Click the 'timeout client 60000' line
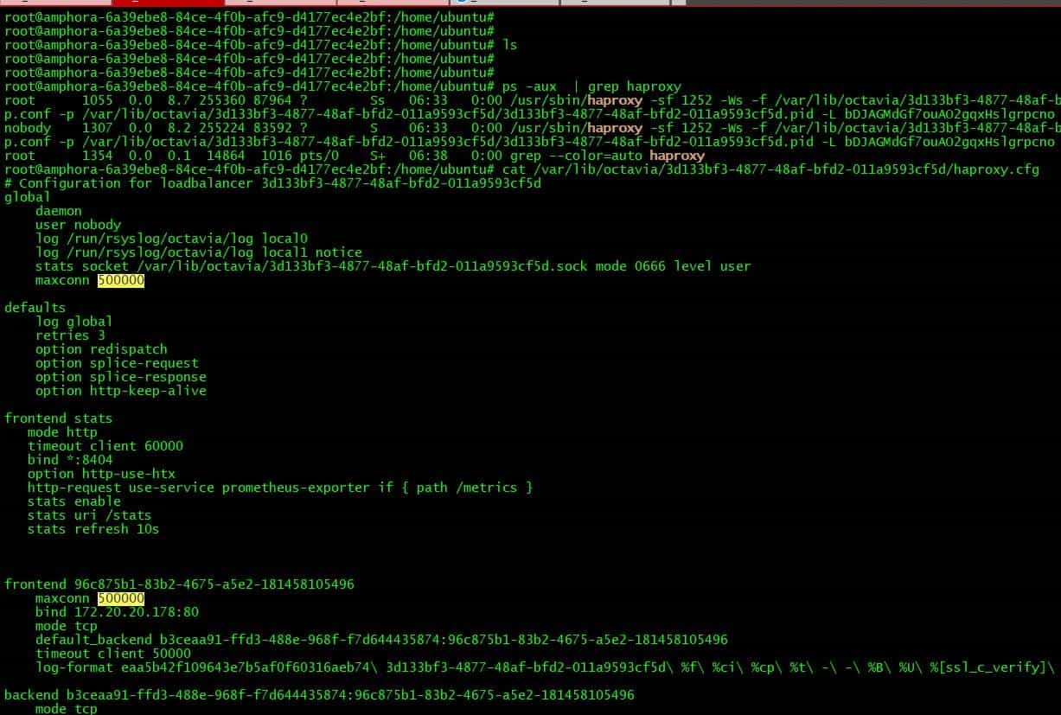Viewport: 1061px width, 715px height. 105,446
